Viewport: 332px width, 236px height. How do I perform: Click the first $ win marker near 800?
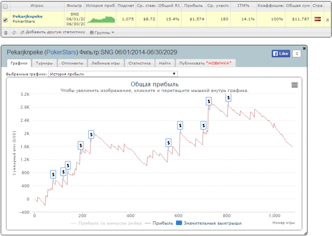(x=53, y=174)
